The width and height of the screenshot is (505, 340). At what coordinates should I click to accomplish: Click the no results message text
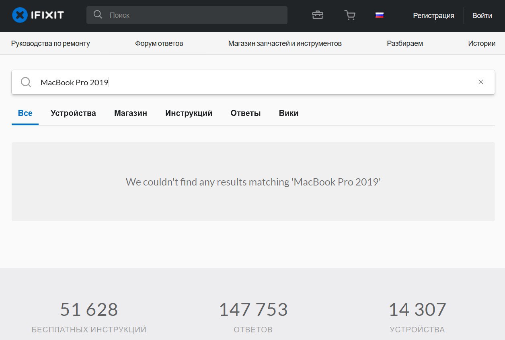point(253,182)
